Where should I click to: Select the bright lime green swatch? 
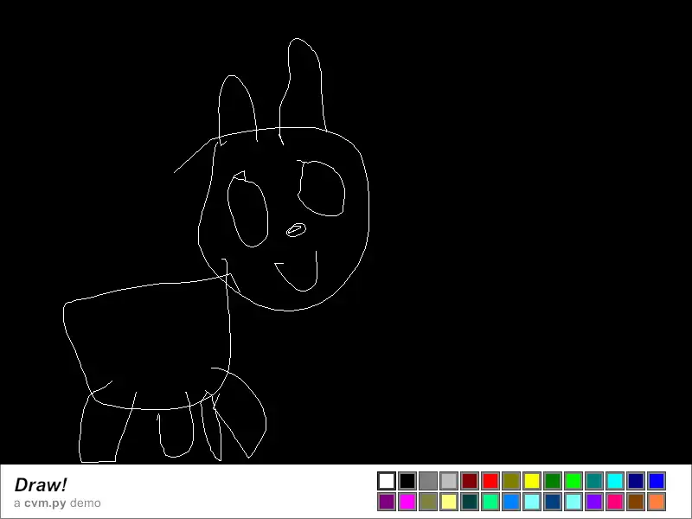click(573, 481)
